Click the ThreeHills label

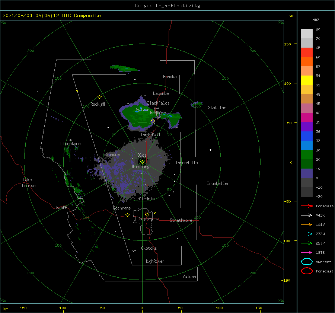click(x=186, y=163)
